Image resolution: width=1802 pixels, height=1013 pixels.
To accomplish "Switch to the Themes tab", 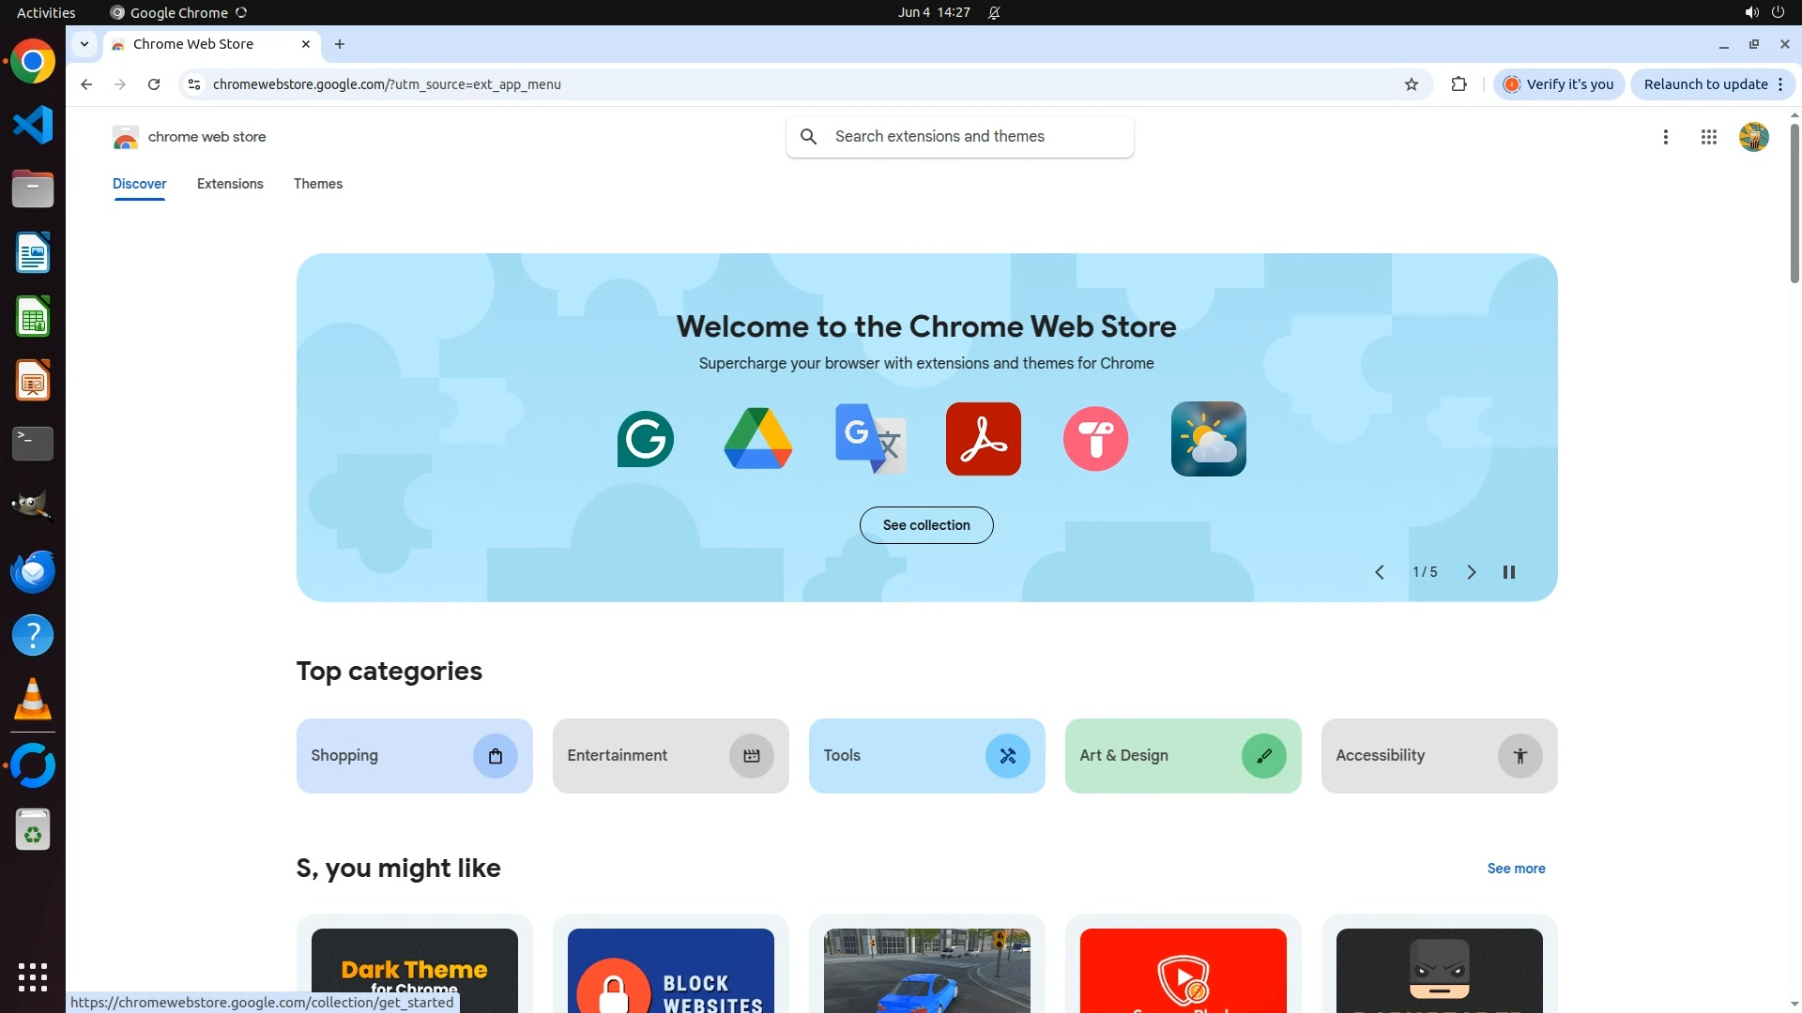I will click(x=317, y=184).
